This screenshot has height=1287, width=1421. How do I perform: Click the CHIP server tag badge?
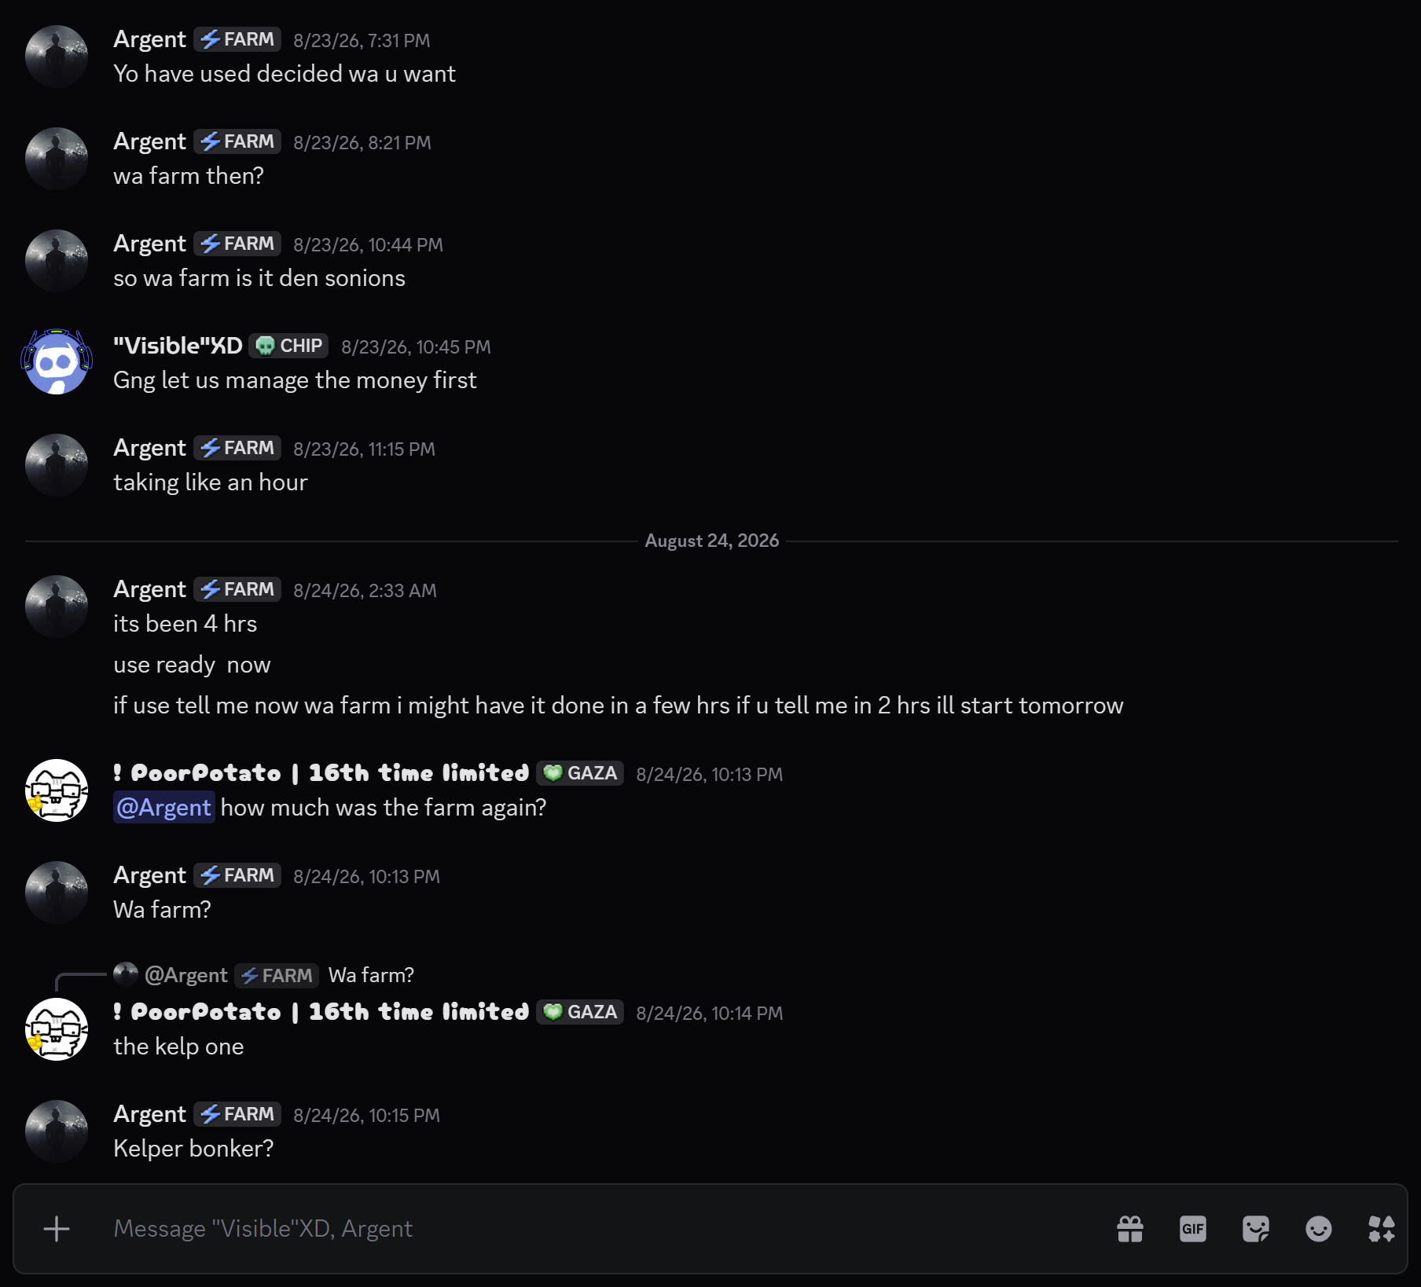[289, 346]
